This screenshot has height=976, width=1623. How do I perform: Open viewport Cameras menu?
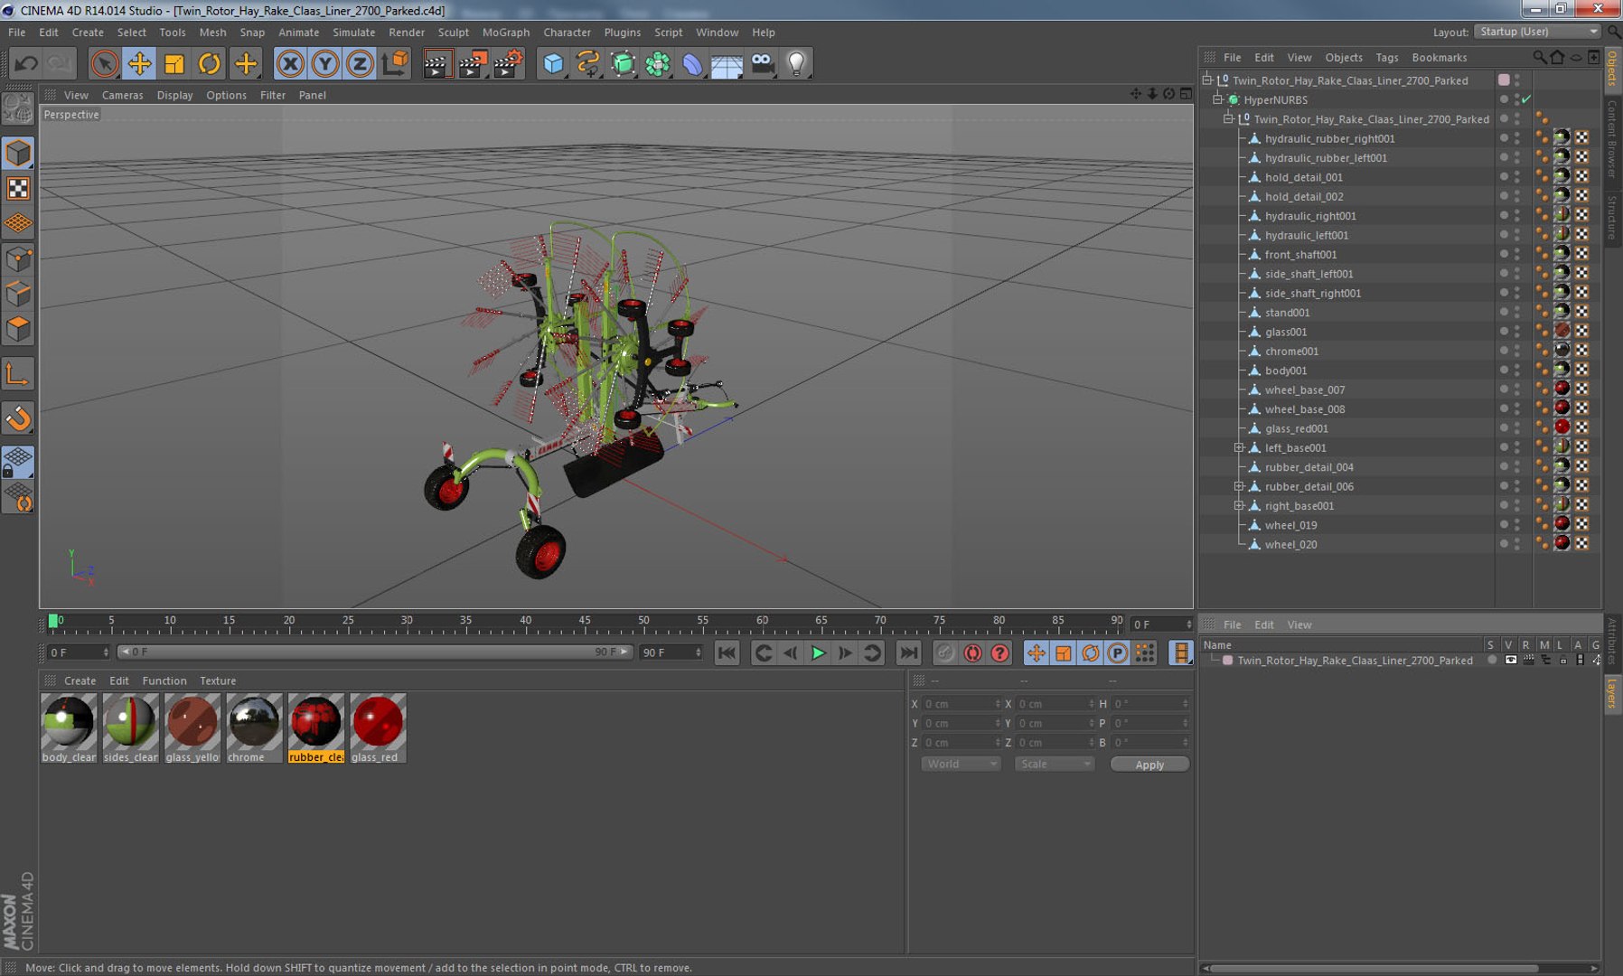(x=122, y=95)
